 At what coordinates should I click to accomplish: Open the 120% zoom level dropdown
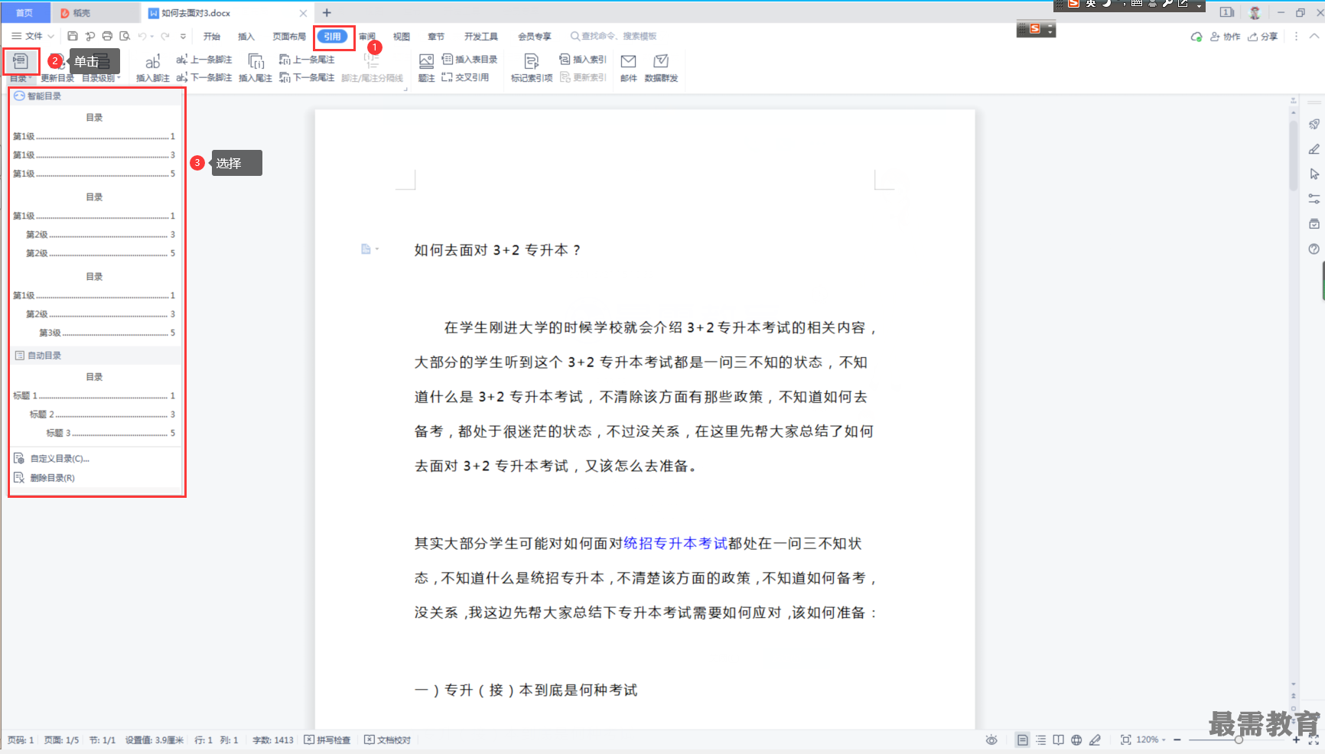[1151, 740]
